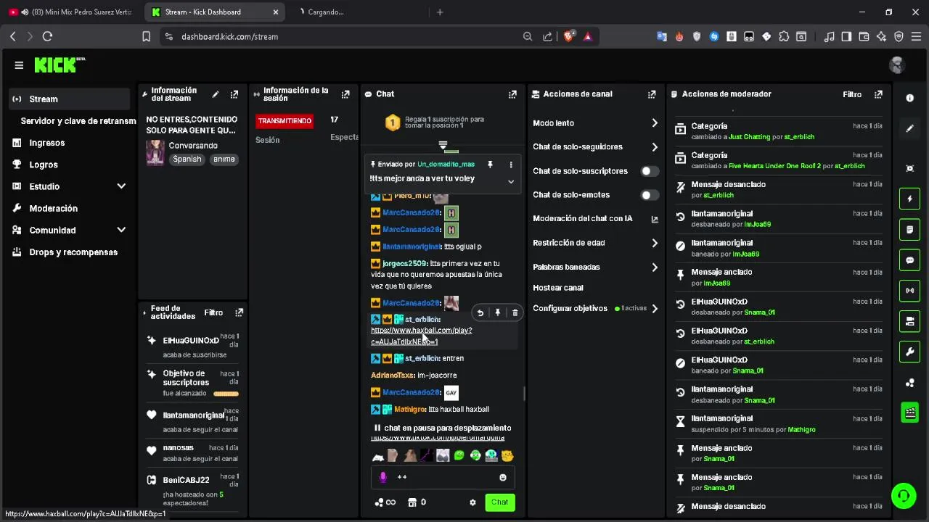Open browser extensions puzzle icon
The image size is (929, 522).
tap(784, 36)
